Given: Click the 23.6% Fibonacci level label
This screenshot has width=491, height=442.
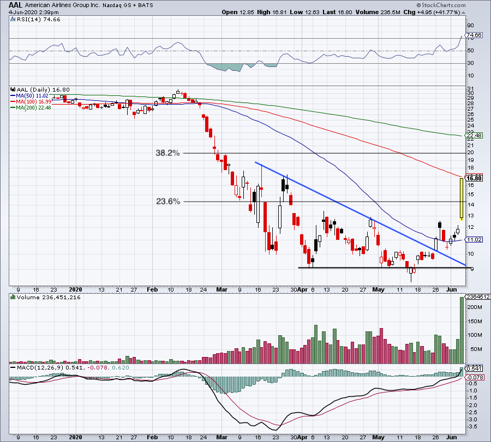Looking at the screenshot, I should pos(168,202).
